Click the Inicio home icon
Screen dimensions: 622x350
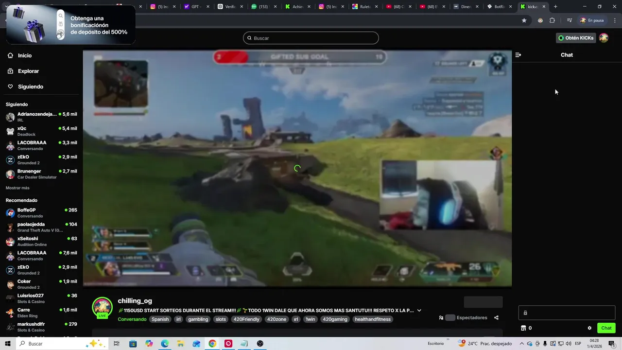[10, 55]
